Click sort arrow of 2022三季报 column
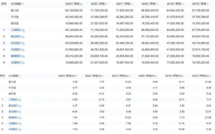215x134 pixels. pyautogui.click(x=107, y=4)
